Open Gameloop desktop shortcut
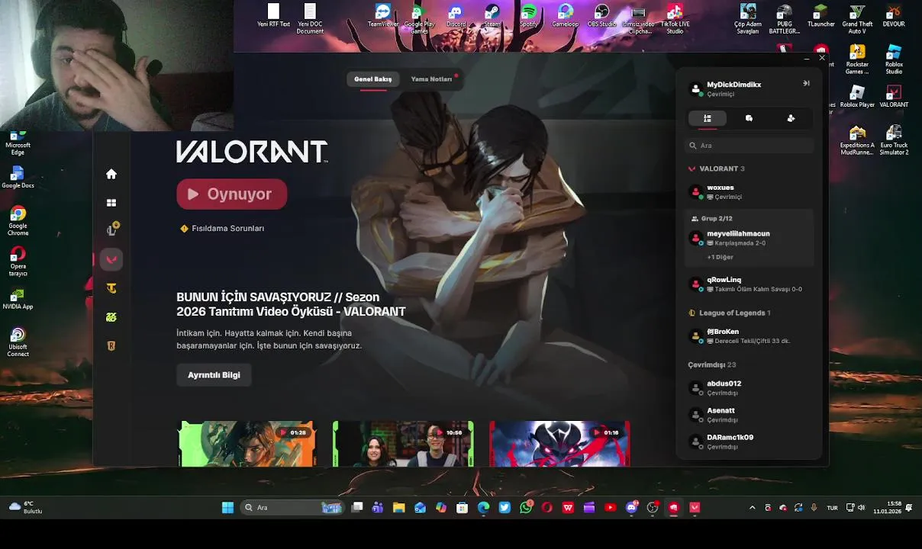Screen dimensions: 922x549 (x=566, y=15)
